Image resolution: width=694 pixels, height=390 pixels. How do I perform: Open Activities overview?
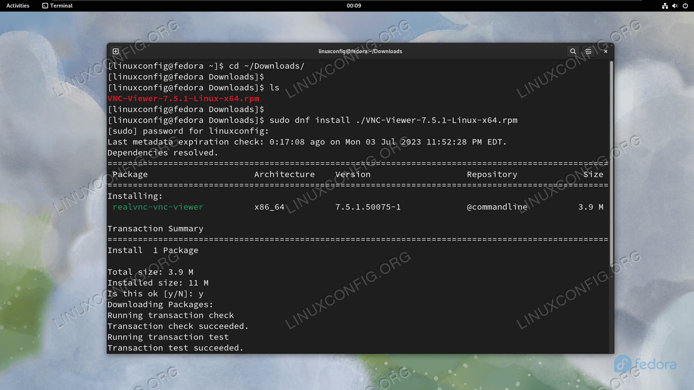pos(18,6)
